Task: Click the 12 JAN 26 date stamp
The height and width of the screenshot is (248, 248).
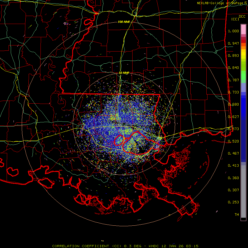Action: pyautogui.click(x=172, y=246)
